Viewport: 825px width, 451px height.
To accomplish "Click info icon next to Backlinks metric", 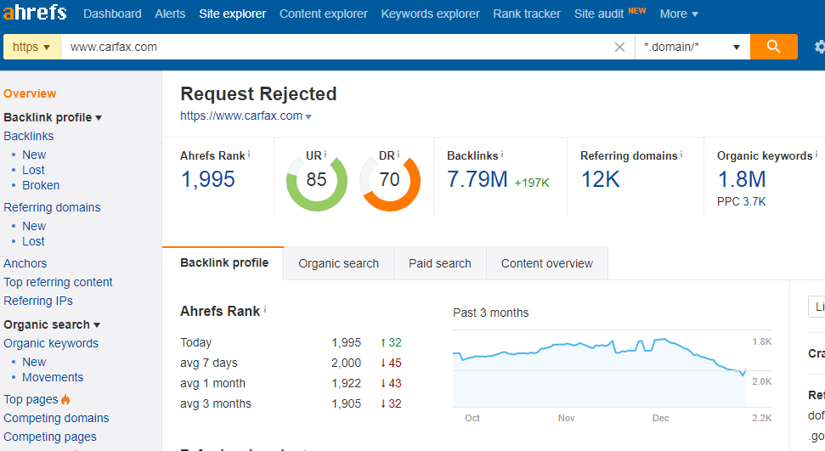I will coord(502,155).
